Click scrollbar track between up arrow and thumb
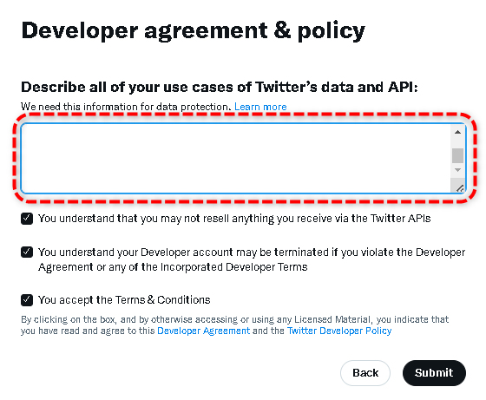The image size is (486, 400). pyautogui.click(x=457, y=143)
